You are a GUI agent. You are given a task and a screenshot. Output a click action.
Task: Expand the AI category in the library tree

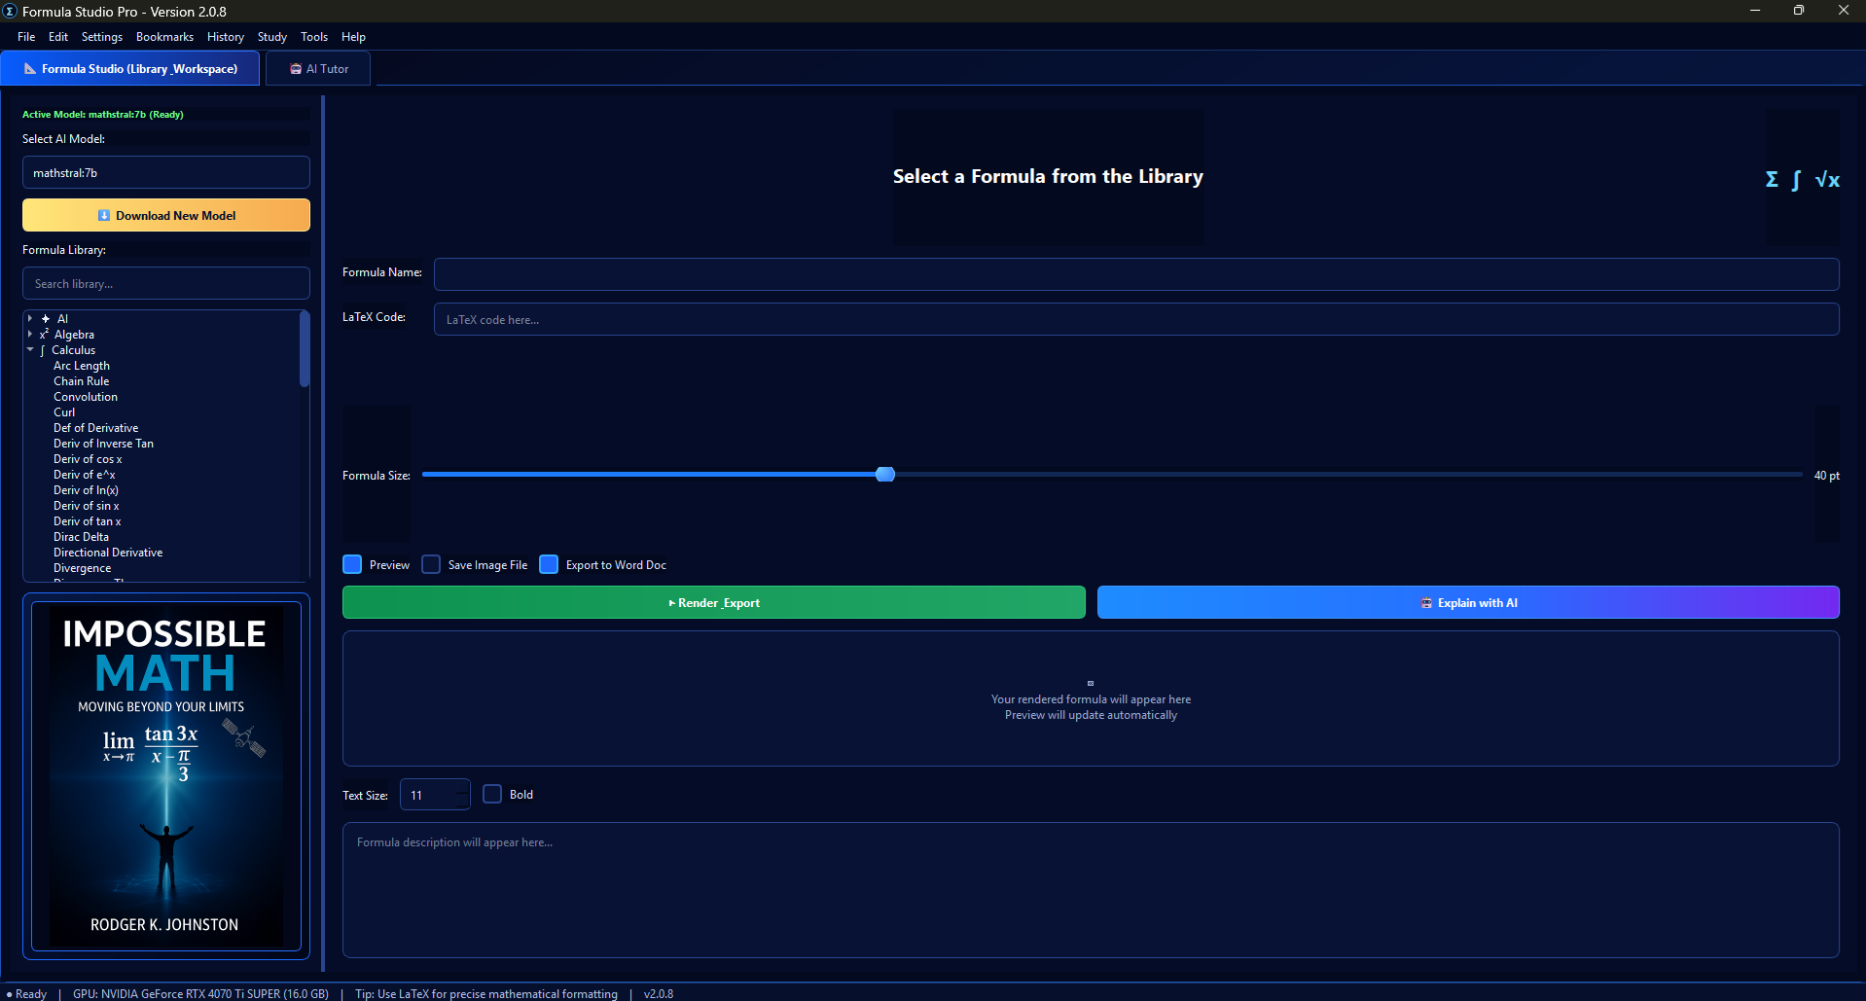(30, 319)
